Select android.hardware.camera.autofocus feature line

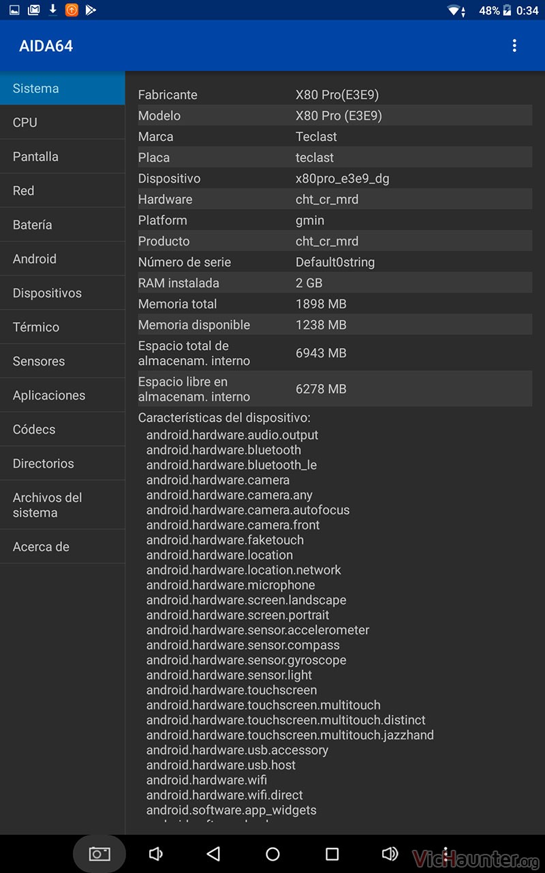coord(248,510)
